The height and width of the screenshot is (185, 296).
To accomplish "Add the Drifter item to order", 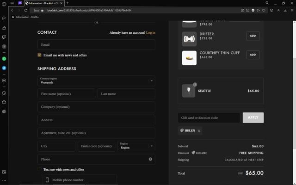I will 253,36.
